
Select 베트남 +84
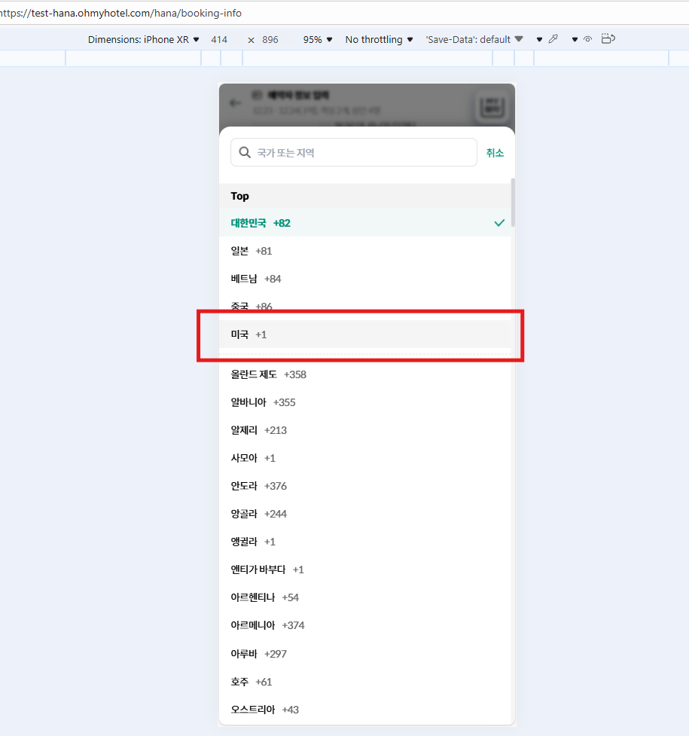point(365,279)
